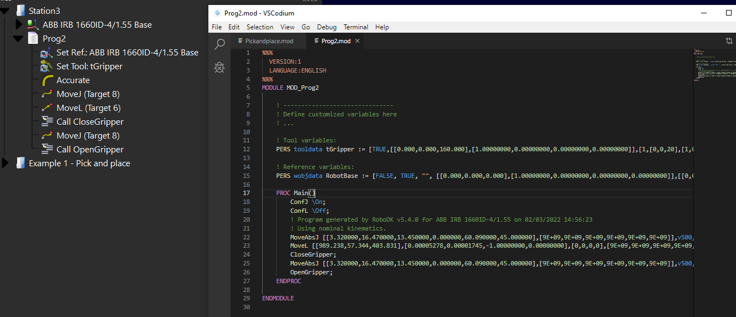Close the Prog2.mod tab
736x317 pixels.
tap(357, 41)
